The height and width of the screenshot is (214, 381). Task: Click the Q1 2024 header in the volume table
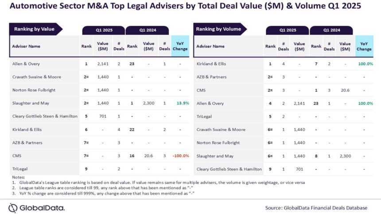(331, 31)
